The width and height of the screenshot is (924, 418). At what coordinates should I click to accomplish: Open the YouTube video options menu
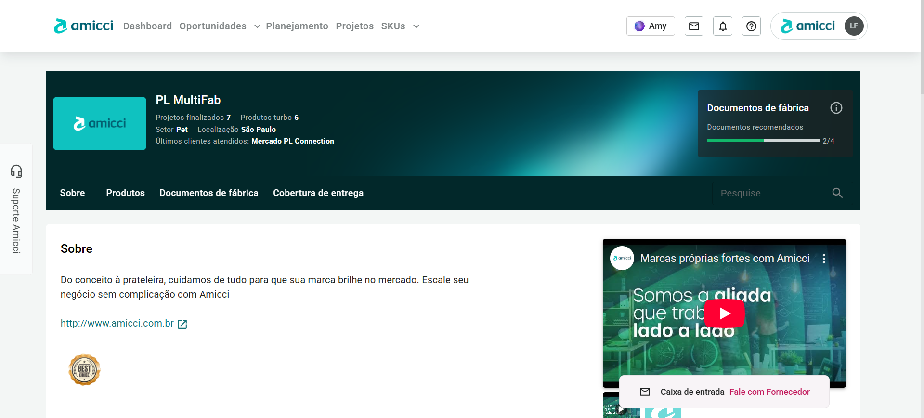824,259
